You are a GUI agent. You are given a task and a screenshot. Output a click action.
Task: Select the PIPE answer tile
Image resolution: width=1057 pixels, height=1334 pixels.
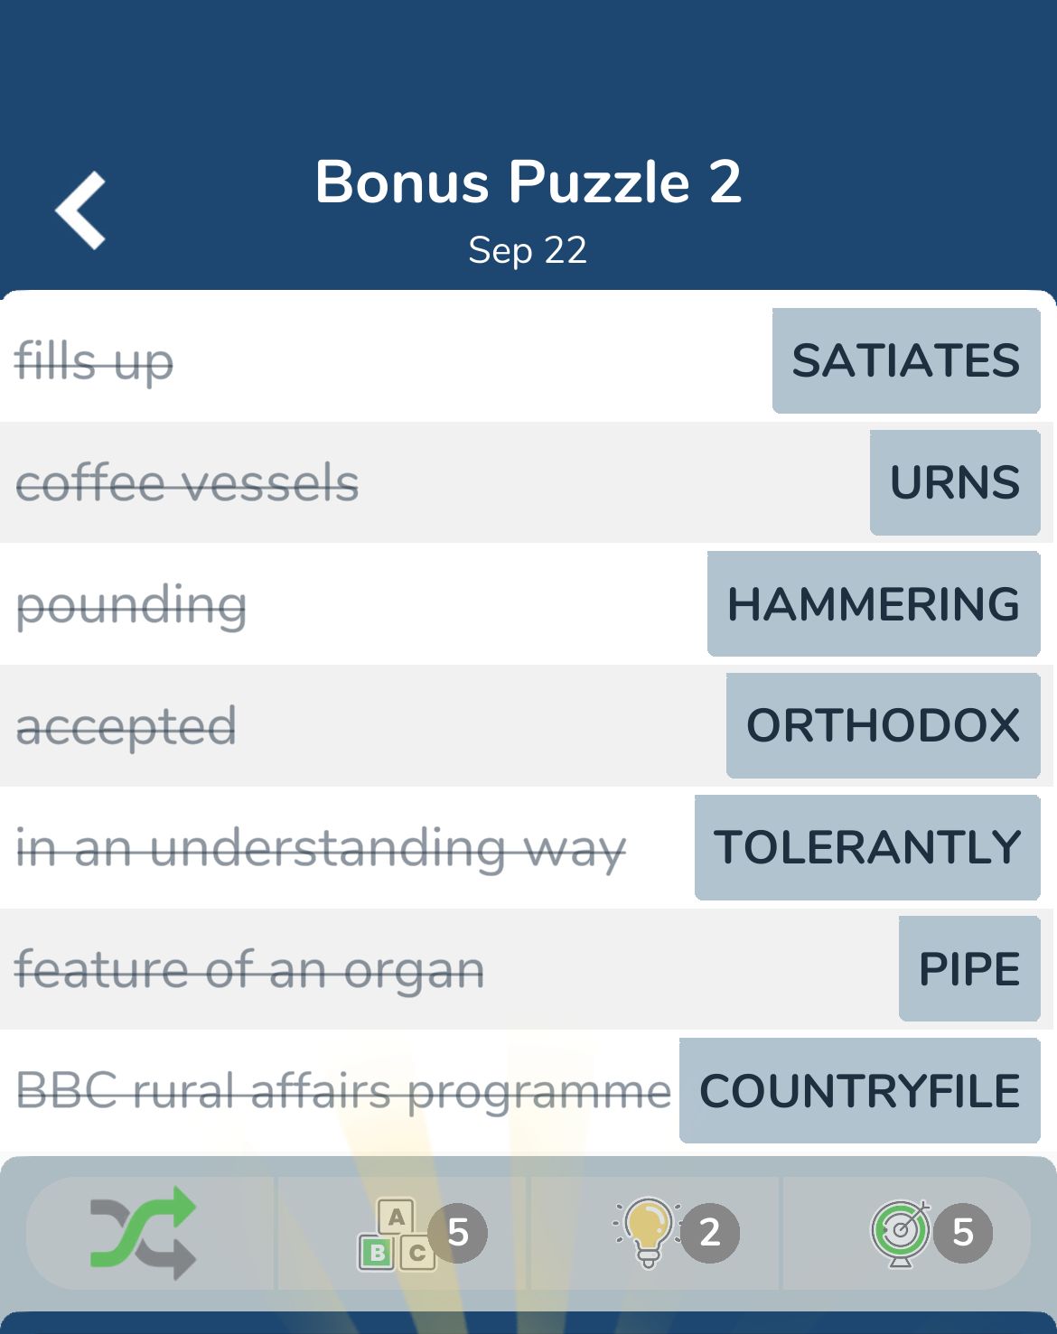pyautogui.click(x=969, y=969)
